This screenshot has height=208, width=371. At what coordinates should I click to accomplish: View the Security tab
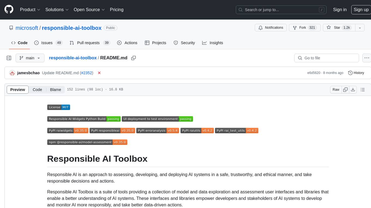pyautogui.click(x=184, y=43)
